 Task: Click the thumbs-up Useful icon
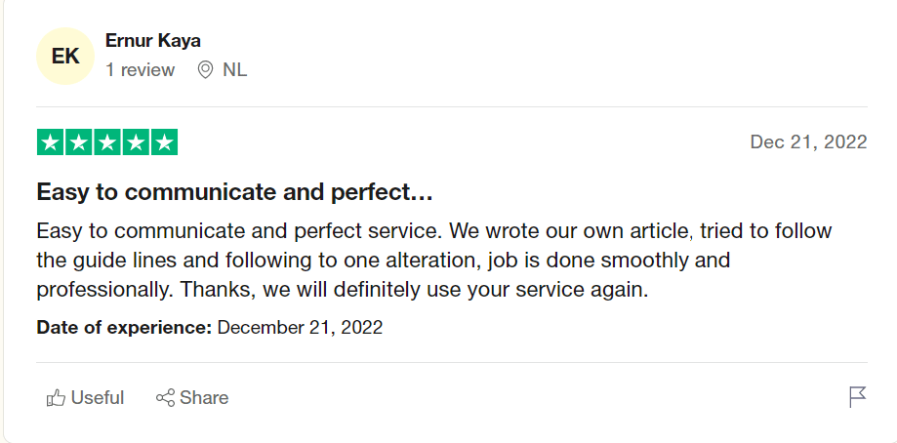tap(56, 398)
